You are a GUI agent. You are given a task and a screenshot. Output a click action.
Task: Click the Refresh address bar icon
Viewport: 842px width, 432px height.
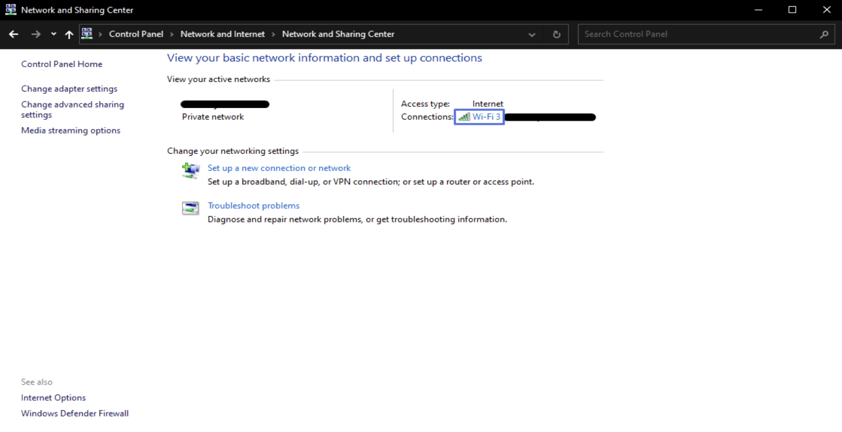[x=556, y=34]
